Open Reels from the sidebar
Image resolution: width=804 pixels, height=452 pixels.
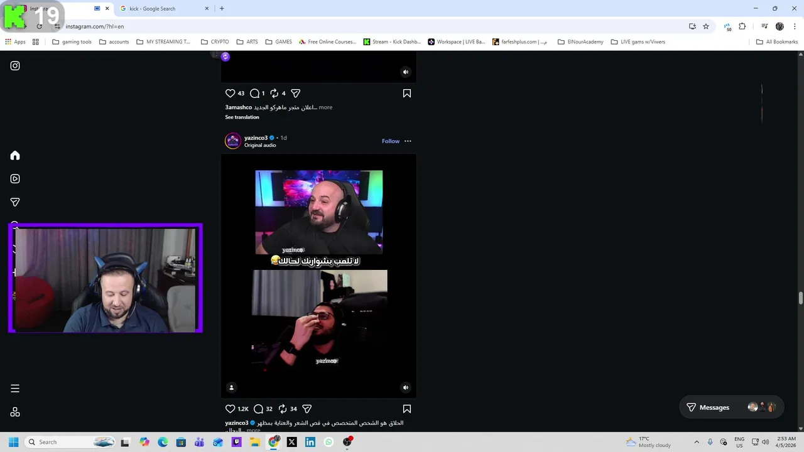pyautogui.click(x=15, y=179)
